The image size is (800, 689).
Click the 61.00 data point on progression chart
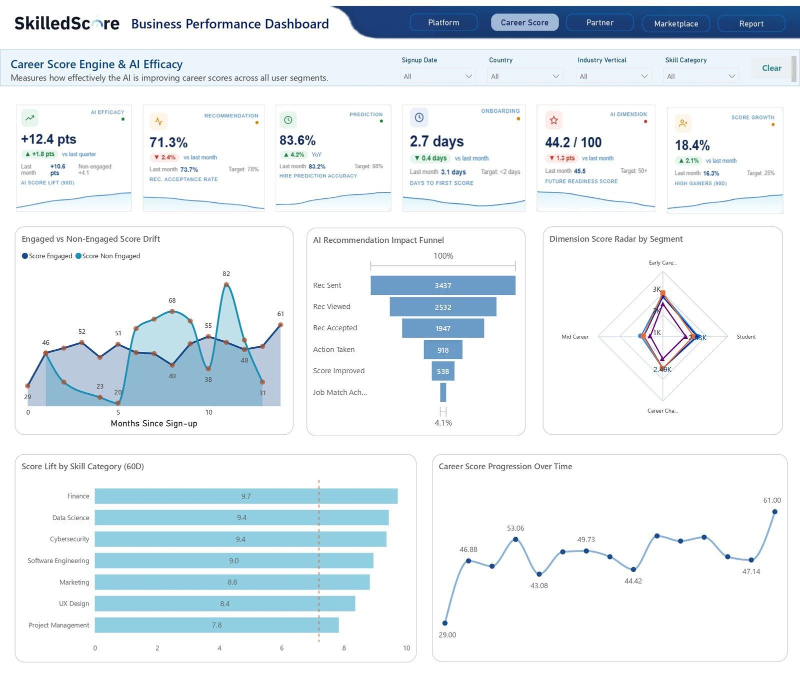tap(774, 512)
